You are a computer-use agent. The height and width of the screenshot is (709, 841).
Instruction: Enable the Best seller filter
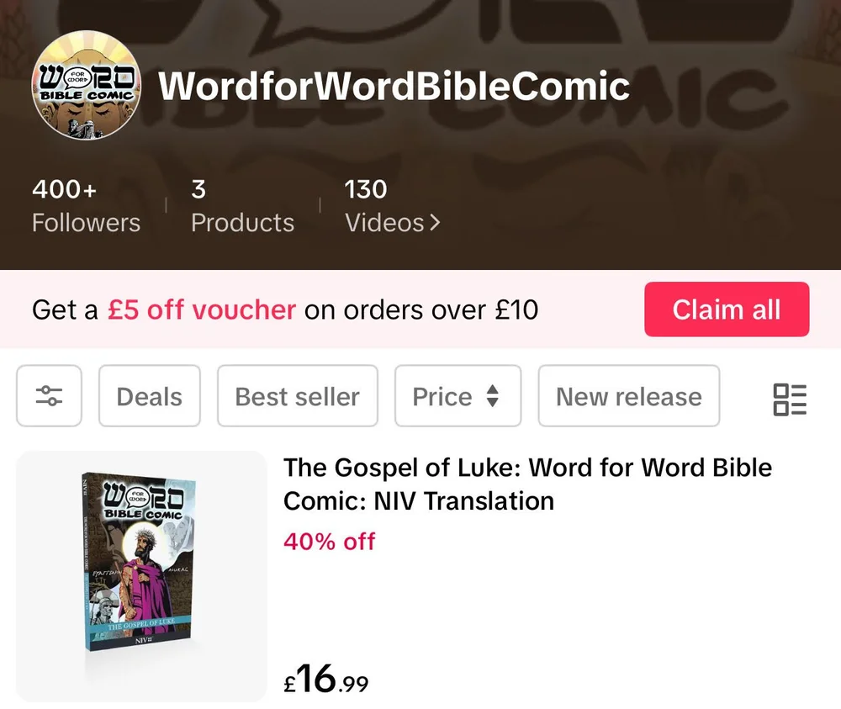(x=297, y=396)
